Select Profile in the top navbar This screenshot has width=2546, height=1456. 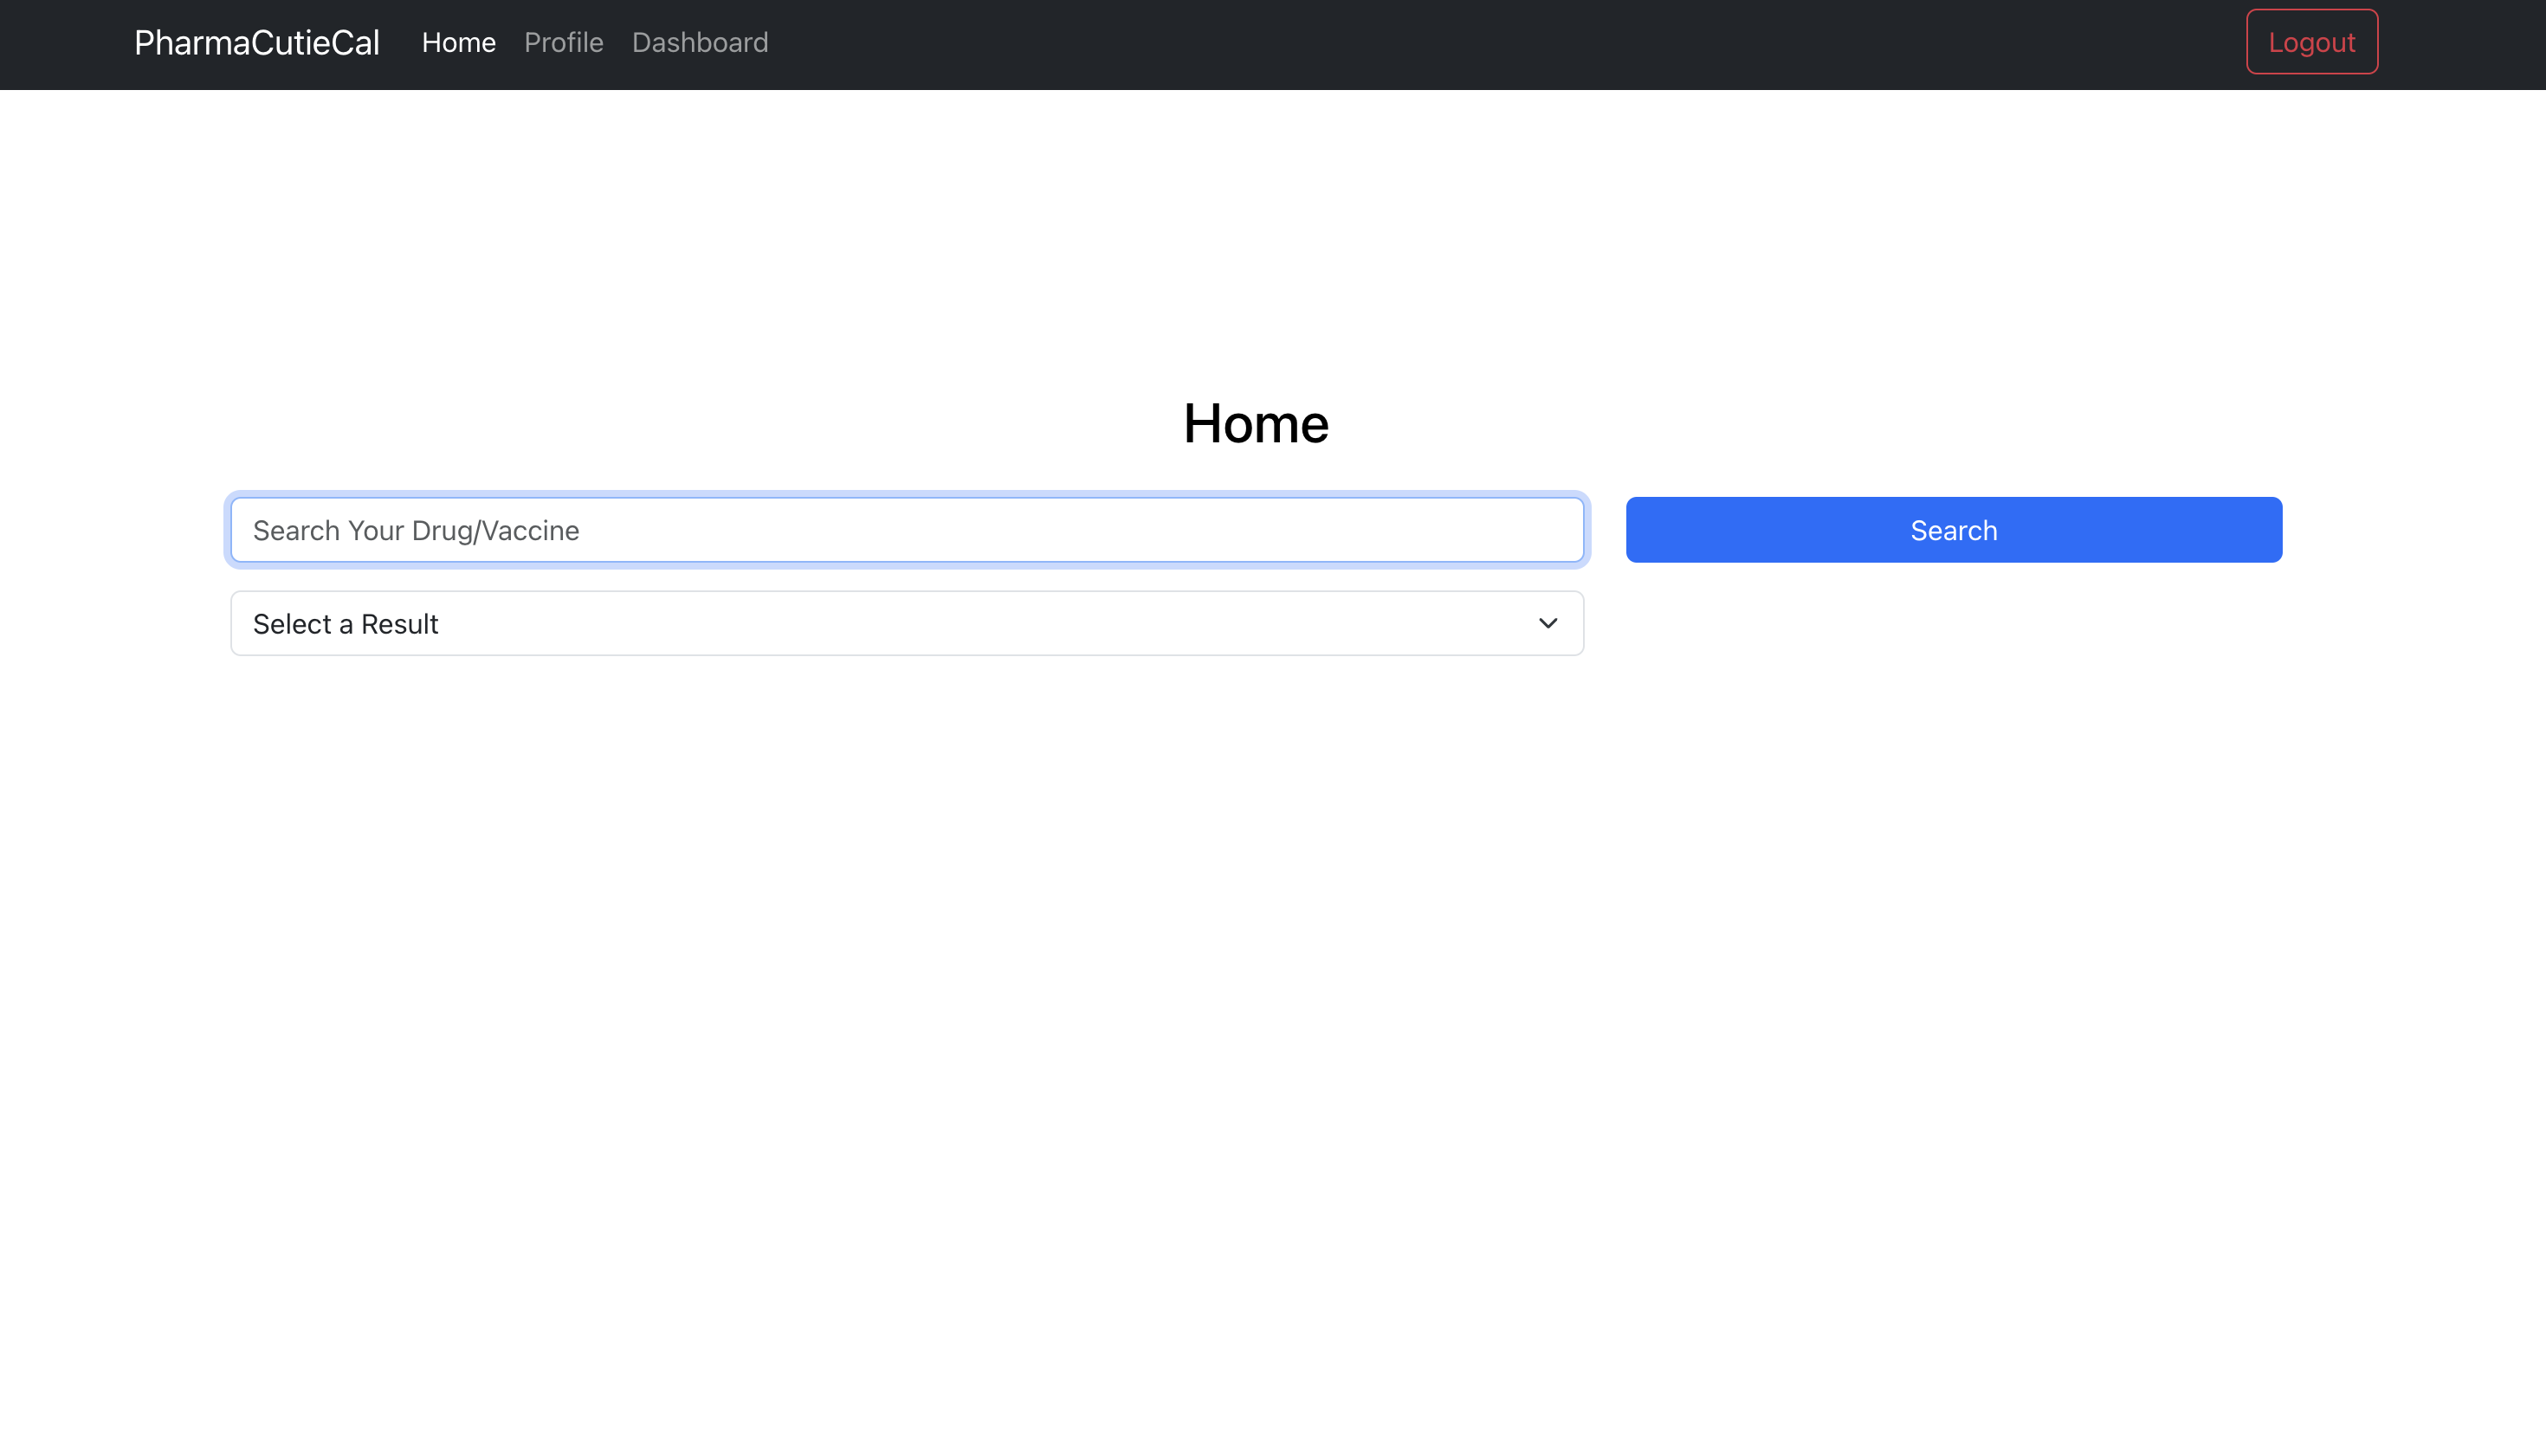(x=563, y=42)
